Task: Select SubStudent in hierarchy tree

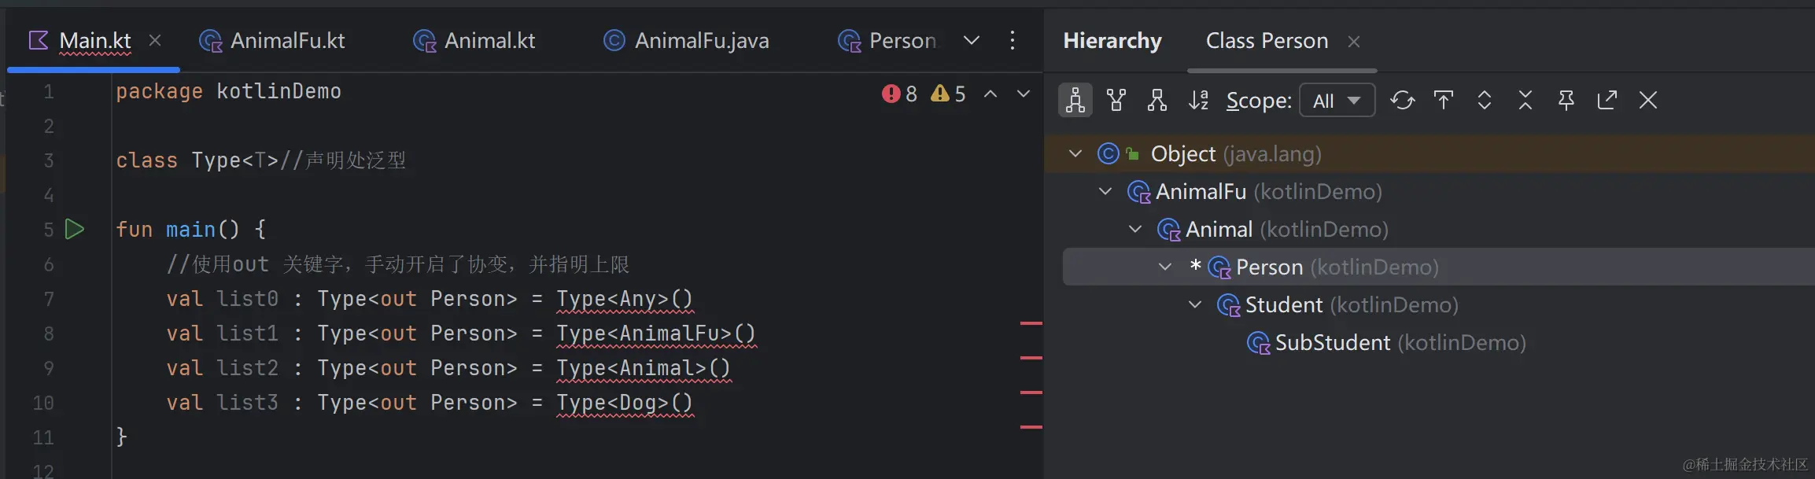Action: click(x=1333, y=342)
